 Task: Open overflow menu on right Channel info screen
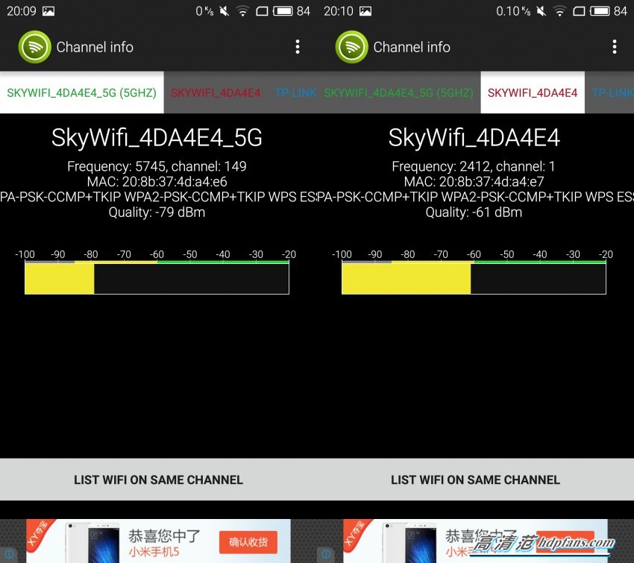click(x=614, y=47)
